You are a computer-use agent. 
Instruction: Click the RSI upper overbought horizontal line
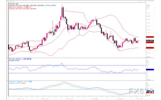[77, 65]
